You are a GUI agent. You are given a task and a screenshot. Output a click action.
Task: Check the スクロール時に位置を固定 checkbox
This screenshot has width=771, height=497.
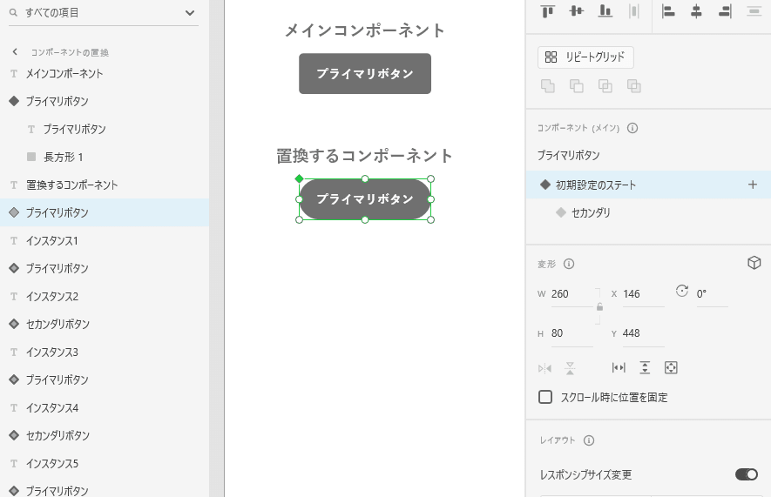pyautogui.click(x=545, y=397)
